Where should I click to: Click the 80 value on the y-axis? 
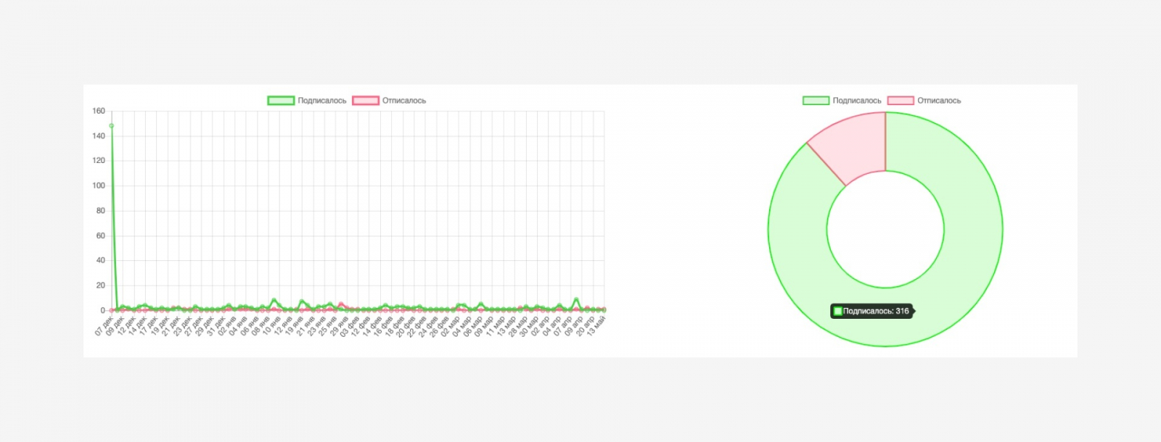pos(101,211)
